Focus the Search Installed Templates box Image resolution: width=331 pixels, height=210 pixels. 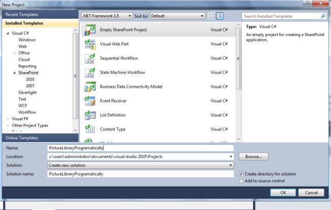(282, 16)
